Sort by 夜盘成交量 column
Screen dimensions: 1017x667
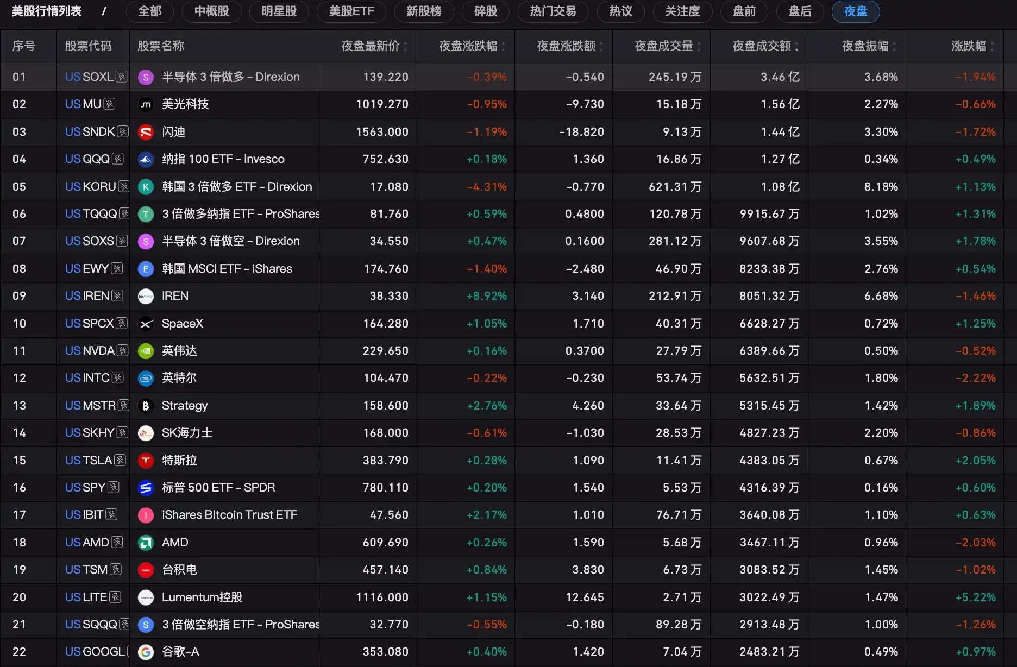pyautogui.click(x=667, y=46)
